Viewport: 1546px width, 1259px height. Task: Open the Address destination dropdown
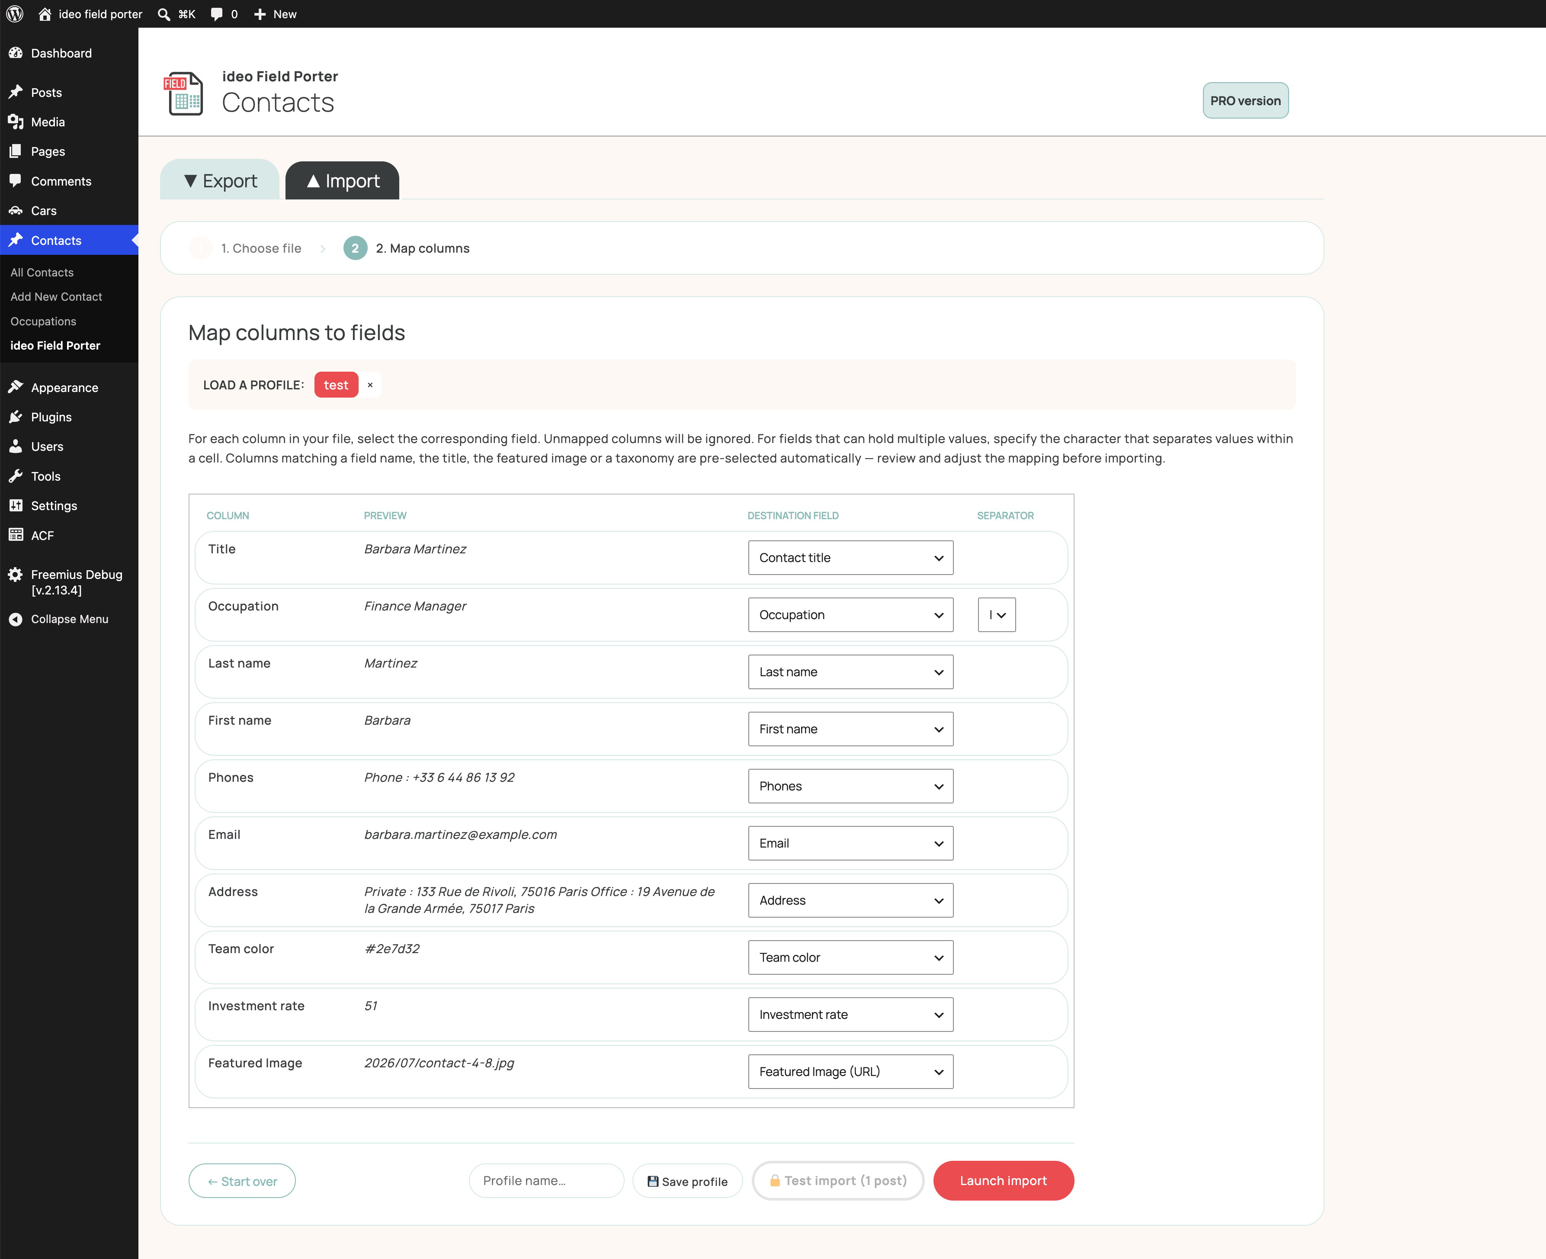850,900
